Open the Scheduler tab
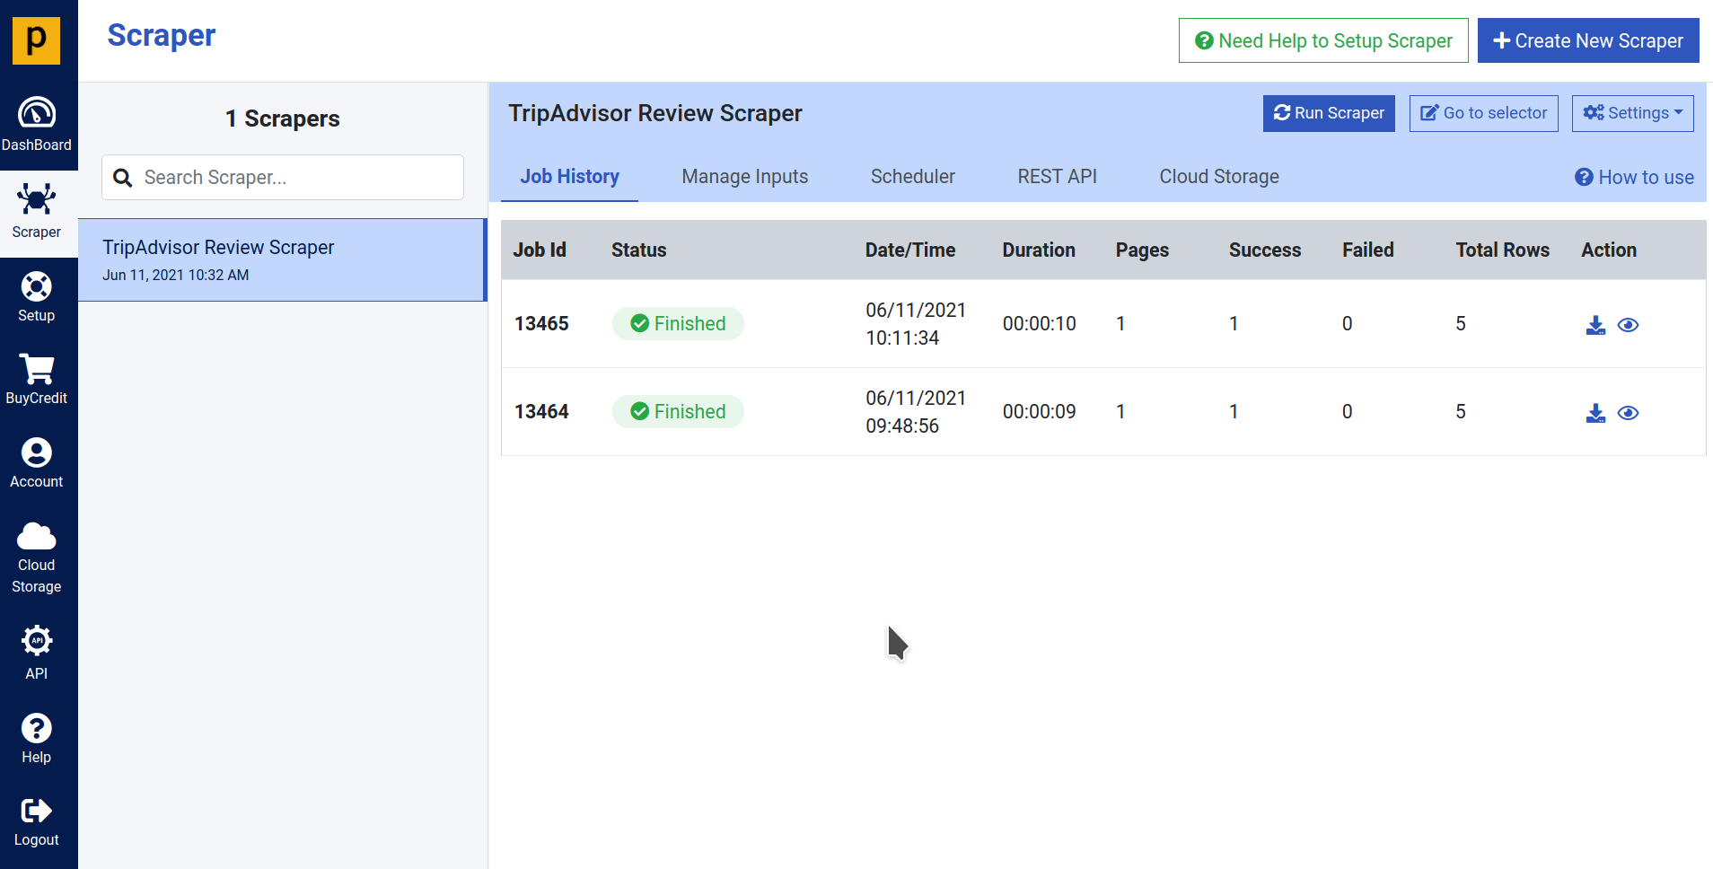This screenshot has width=1713, height=869. (912, 177)
